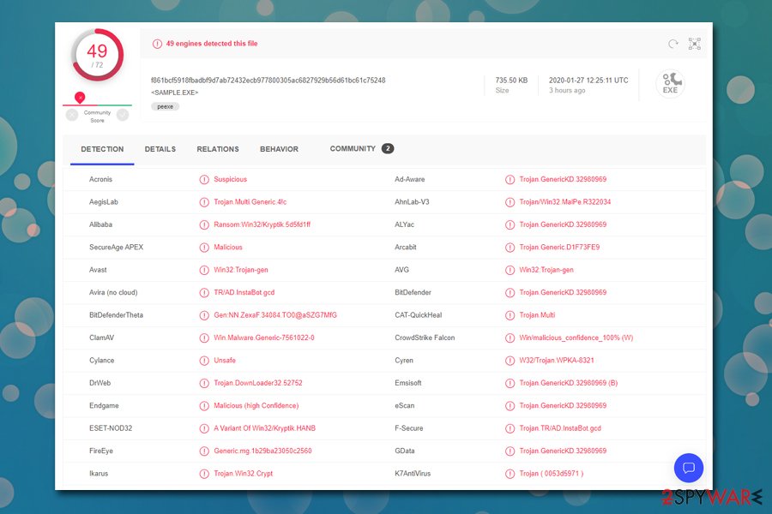Click 'Trojan/Win32.MalPe.R322034' AhnLab result
The width and height of the screenshot is (772, 514).
click(x=564, y=201)
